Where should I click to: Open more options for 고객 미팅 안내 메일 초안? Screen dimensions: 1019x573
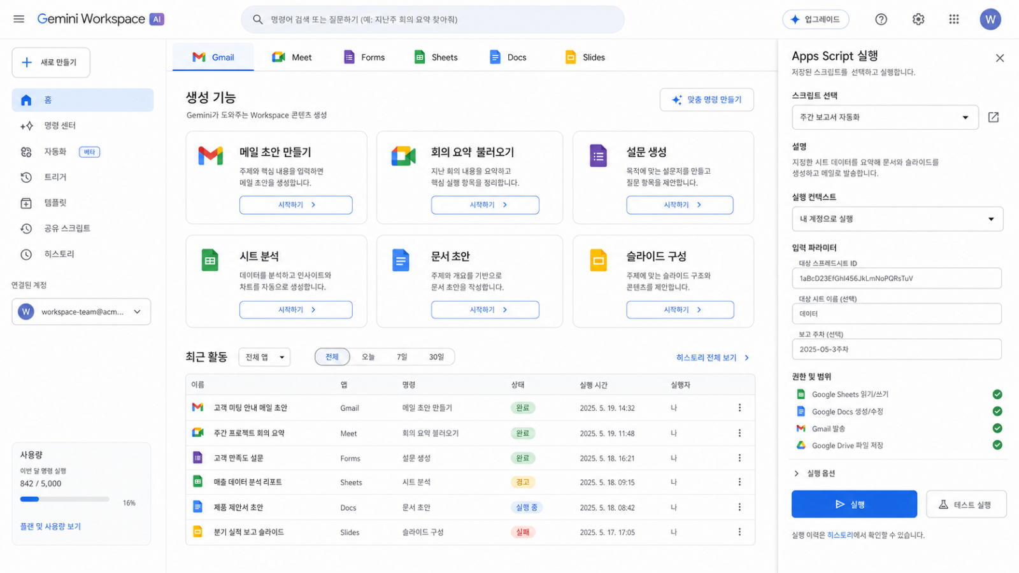739,407
